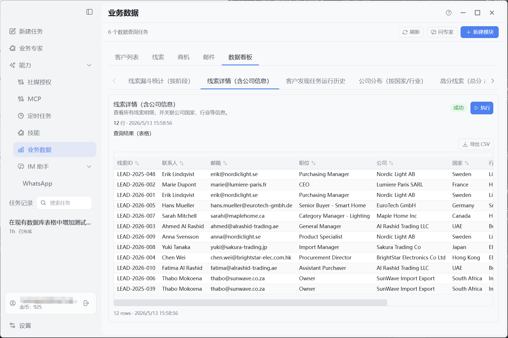Click the 设置 sliders icon

[12, 326]
